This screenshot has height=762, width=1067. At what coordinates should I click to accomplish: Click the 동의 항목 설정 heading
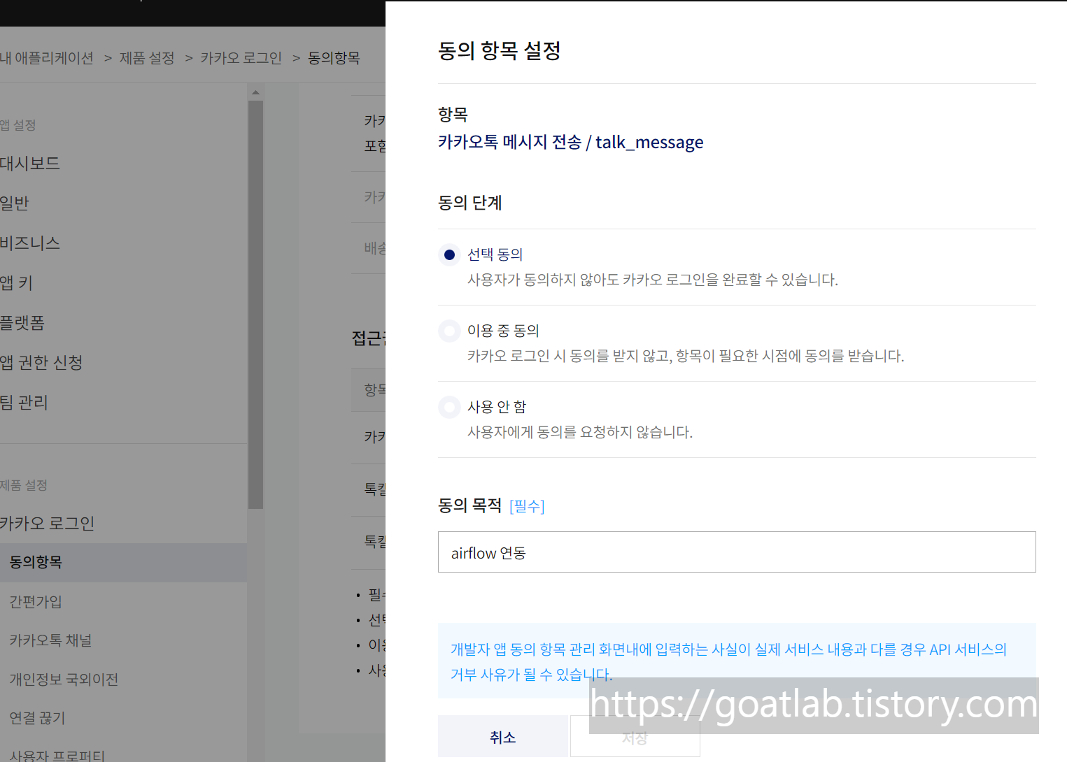[500, 50]
